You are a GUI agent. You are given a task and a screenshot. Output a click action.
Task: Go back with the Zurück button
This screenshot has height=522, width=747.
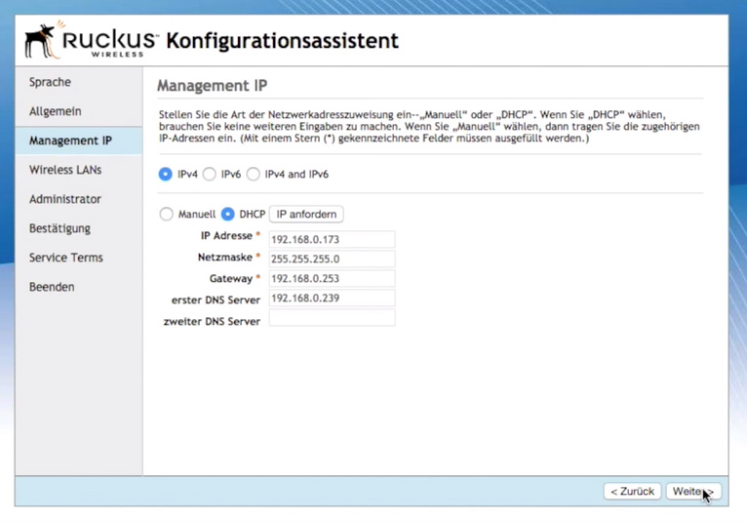pyautogui.click(x=632, y=492)
